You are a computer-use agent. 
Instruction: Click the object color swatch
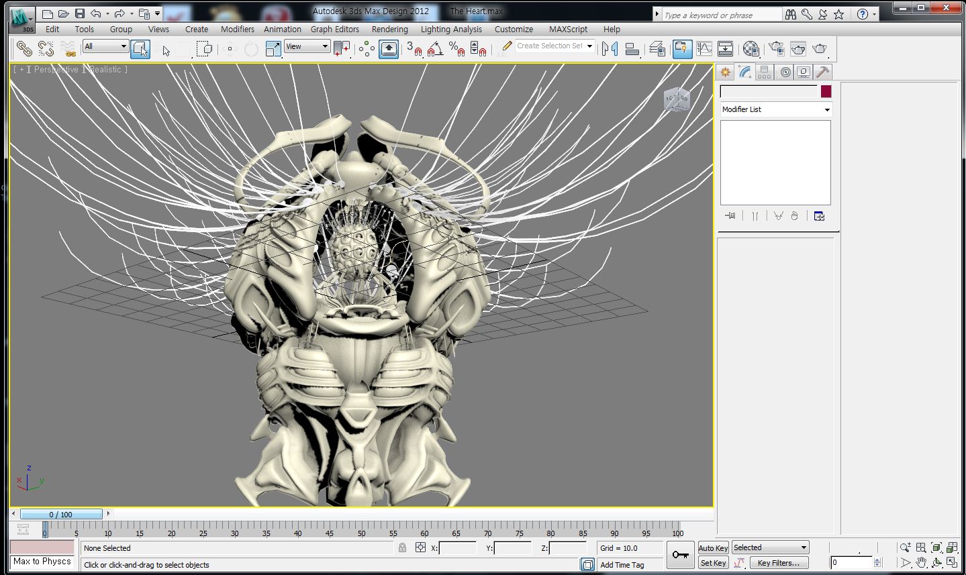[x=826, y=92]
